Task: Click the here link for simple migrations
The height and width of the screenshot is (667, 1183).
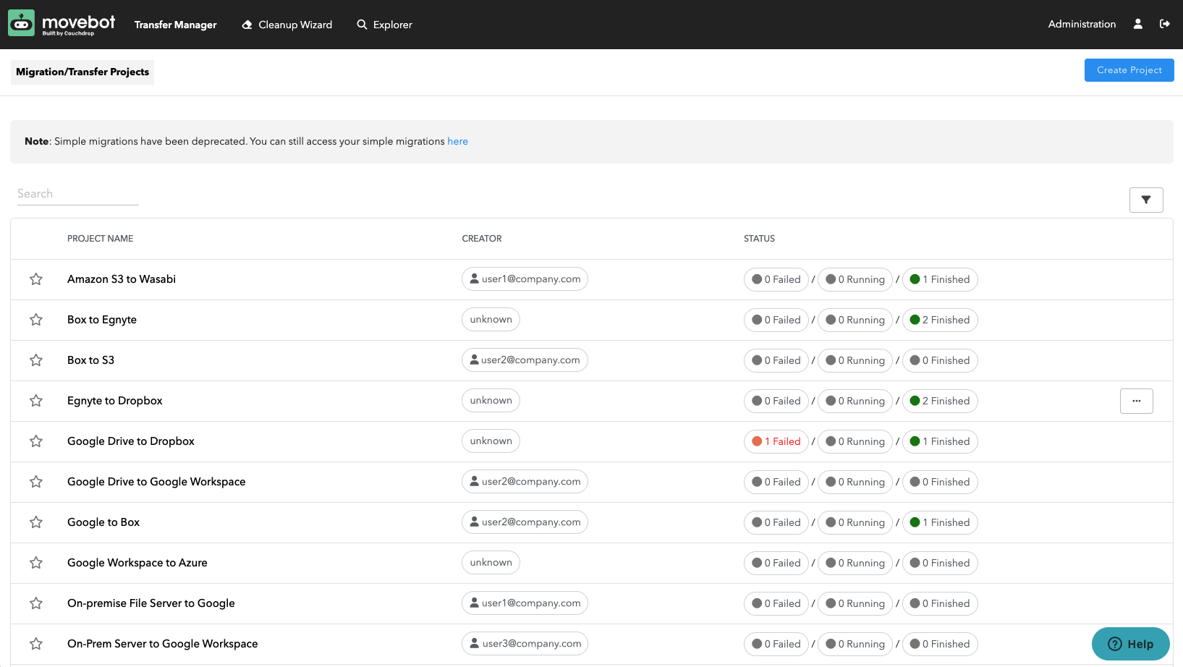Action: 457,141
